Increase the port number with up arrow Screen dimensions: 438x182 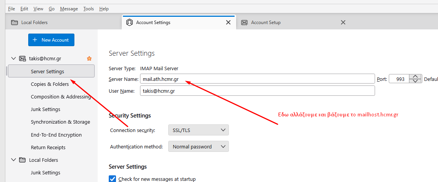click(x=415, y=77)
